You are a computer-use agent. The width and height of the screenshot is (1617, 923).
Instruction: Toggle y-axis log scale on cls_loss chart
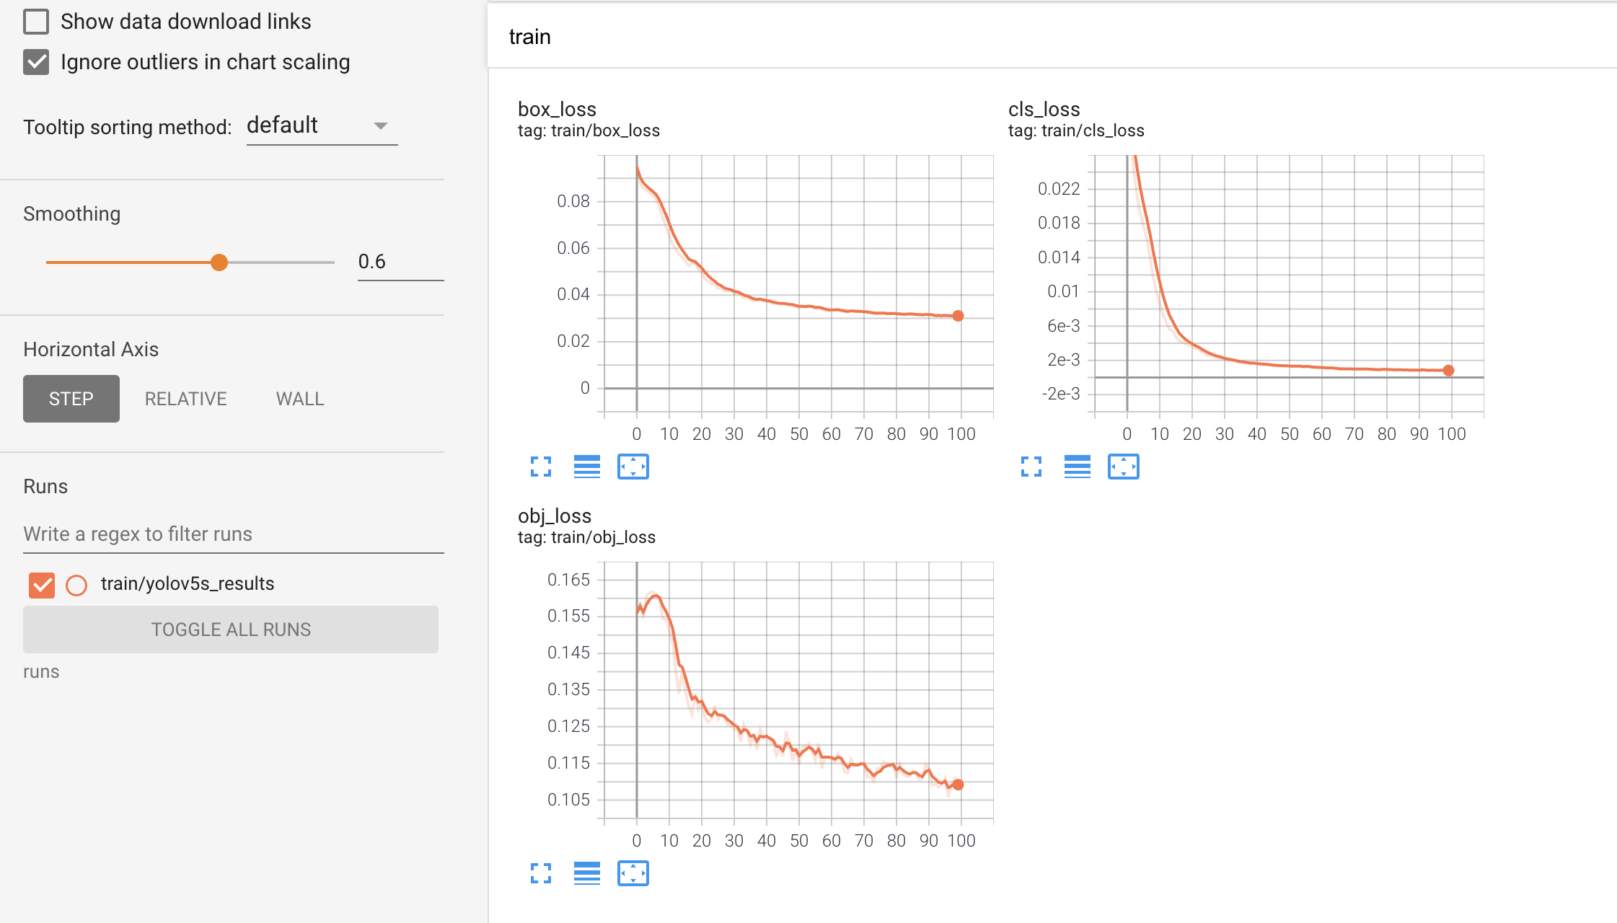[1077, 467]
